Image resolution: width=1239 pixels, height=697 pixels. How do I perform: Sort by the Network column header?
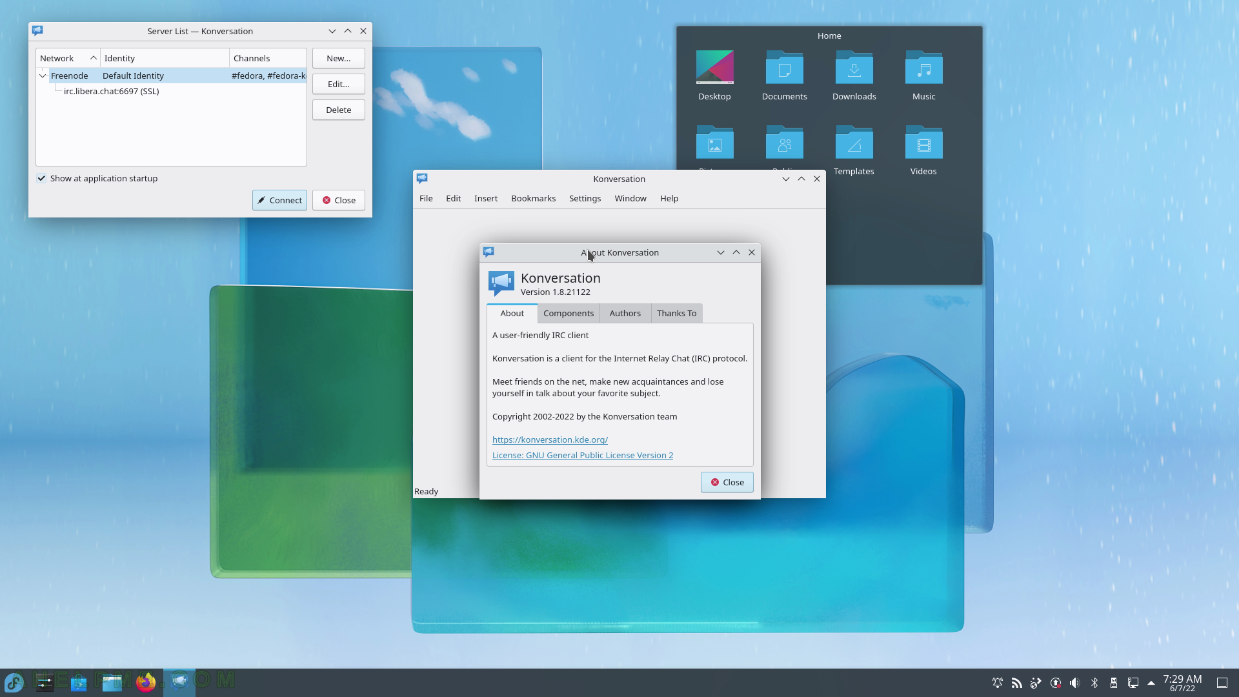pos(68,58)
